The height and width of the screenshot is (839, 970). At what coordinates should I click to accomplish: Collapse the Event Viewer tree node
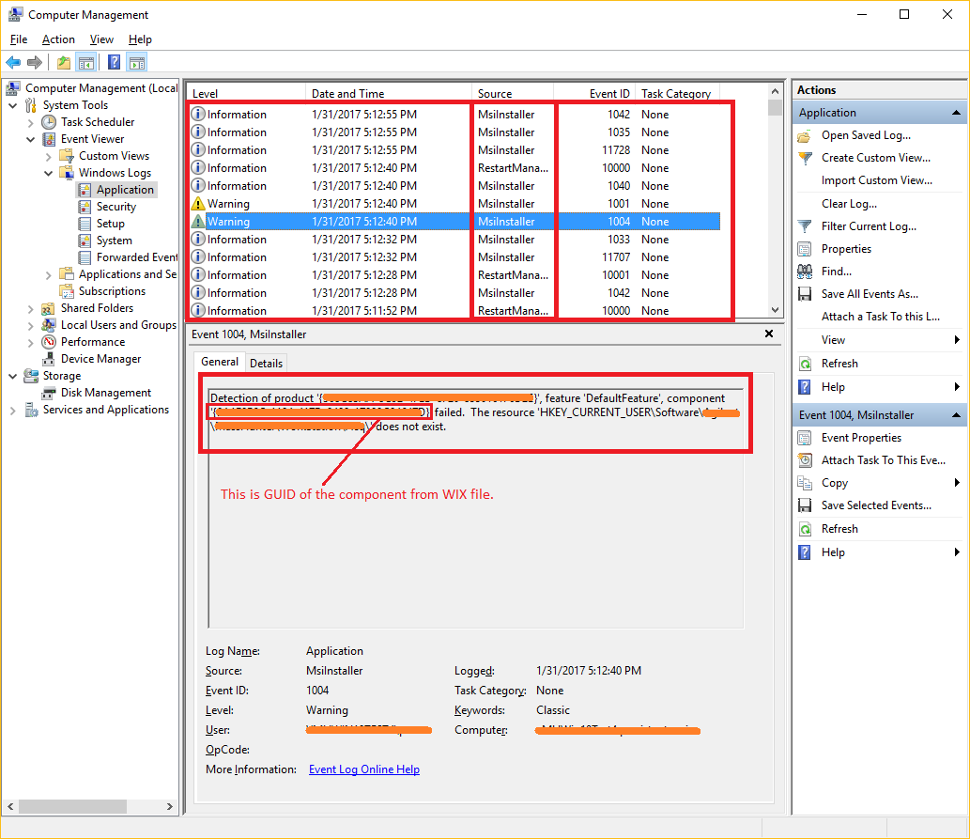click(30, 139)
